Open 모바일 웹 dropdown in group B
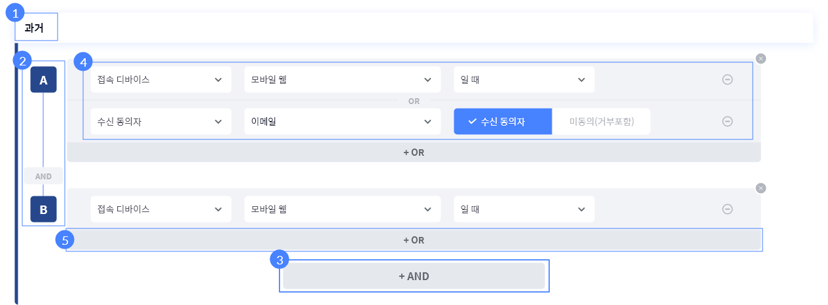This screenshot has height=305, width=828. click(341, 209)
